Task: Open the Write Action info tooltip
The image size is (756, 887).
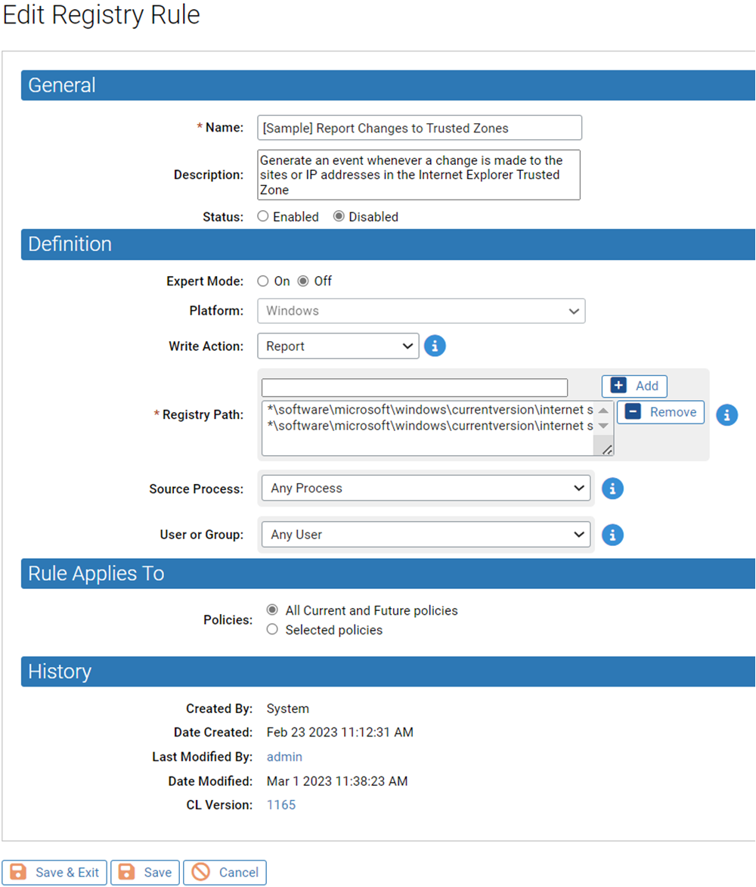Action: point(435,346)
